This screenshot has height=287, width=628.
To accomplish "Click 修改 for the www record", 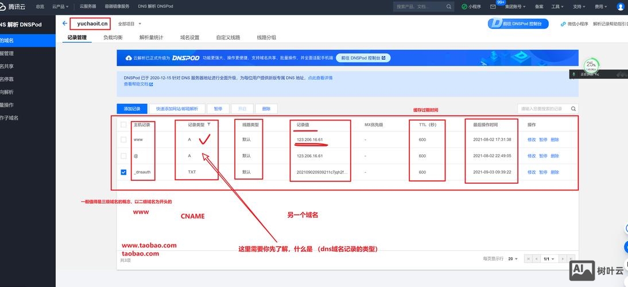I will point(532,139).
